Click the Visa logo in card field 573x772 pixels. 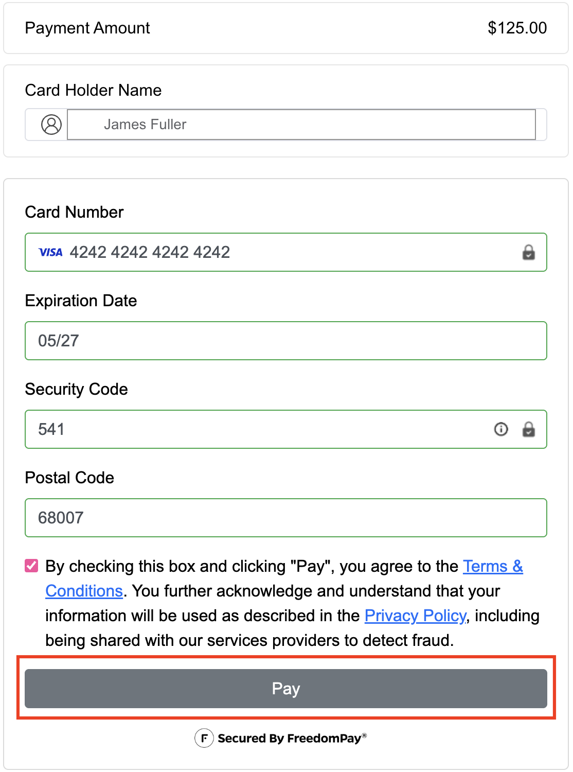[50, 252]
